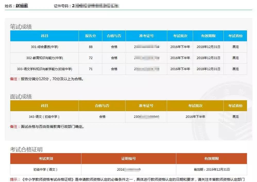Click the 初级中学（语文）certificate cell

46,170
